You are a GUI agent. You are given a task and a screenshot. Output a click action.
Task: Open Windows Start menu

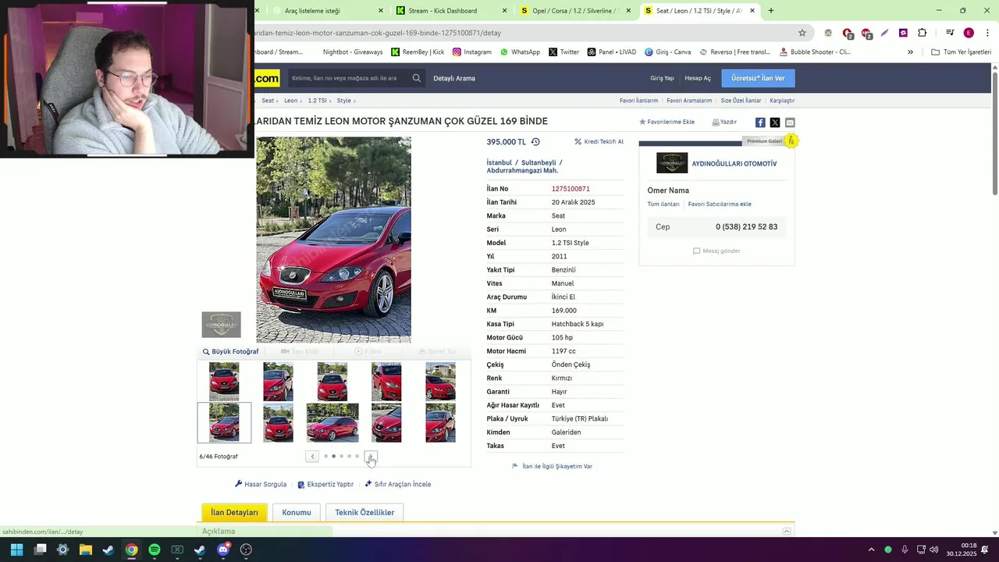pos(16,550)
